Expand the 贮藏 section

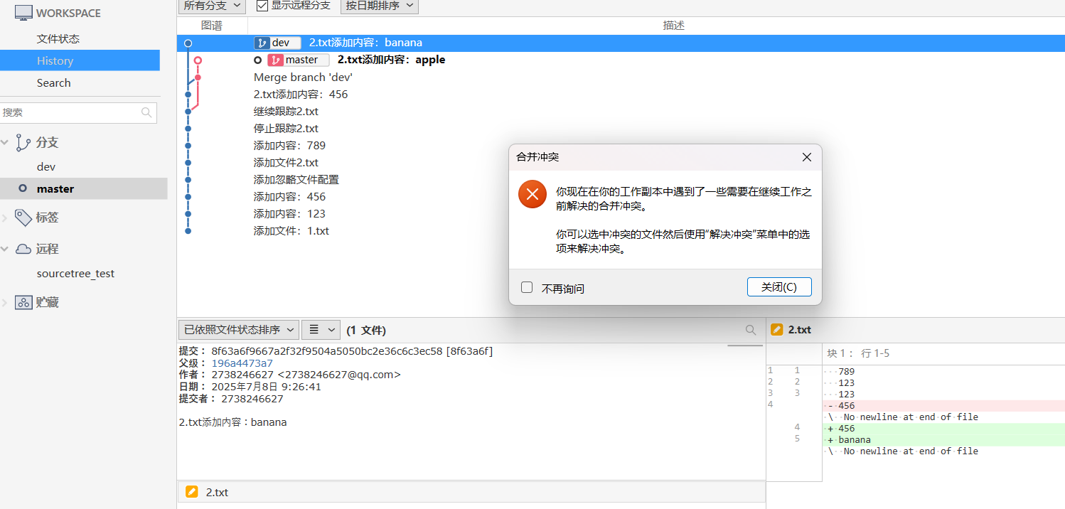coord(6,303)
